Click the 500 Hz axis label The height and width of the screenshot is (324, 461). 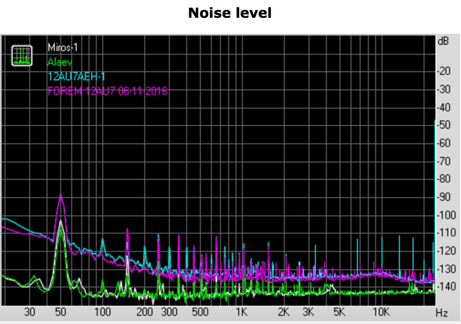(200, 313)
